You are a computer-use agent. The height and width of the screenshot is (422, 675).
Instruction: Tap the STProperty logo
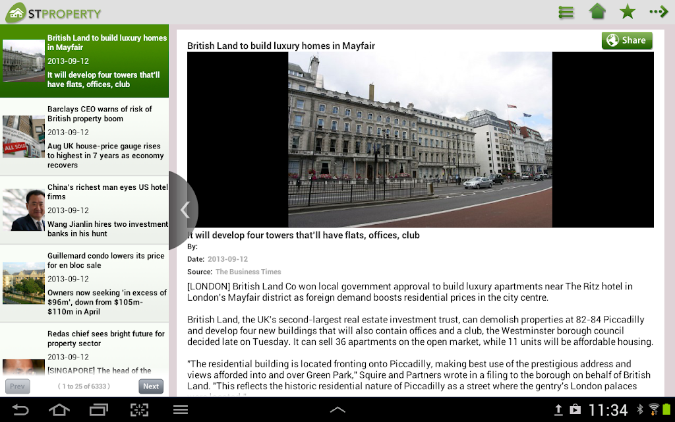[x=53, y=13]
